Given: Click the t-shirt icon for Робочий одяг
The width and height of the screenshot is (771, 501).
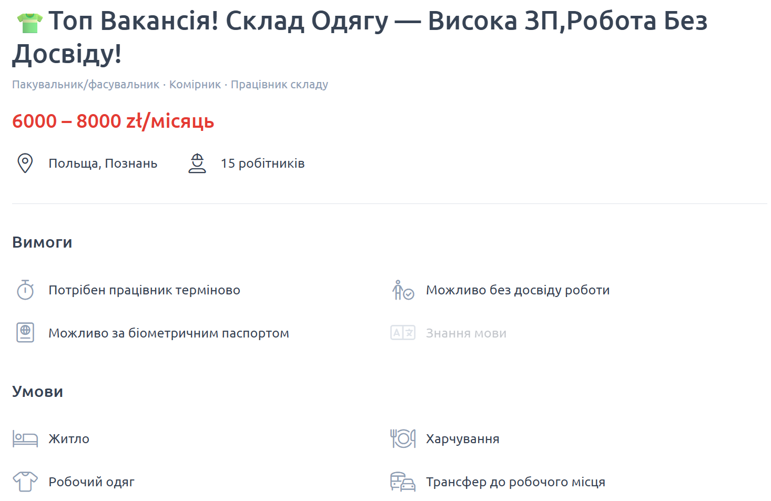Looking at the screenshot, I should click(25, 481).
